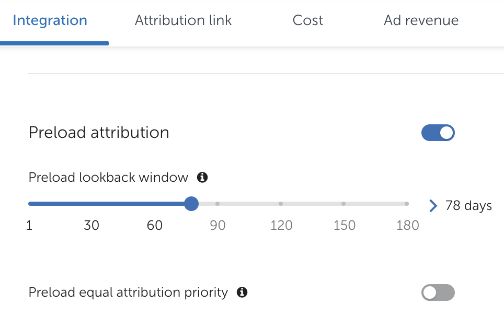Click the lookback slider handle
504x327 pixels.
[191, 204]
